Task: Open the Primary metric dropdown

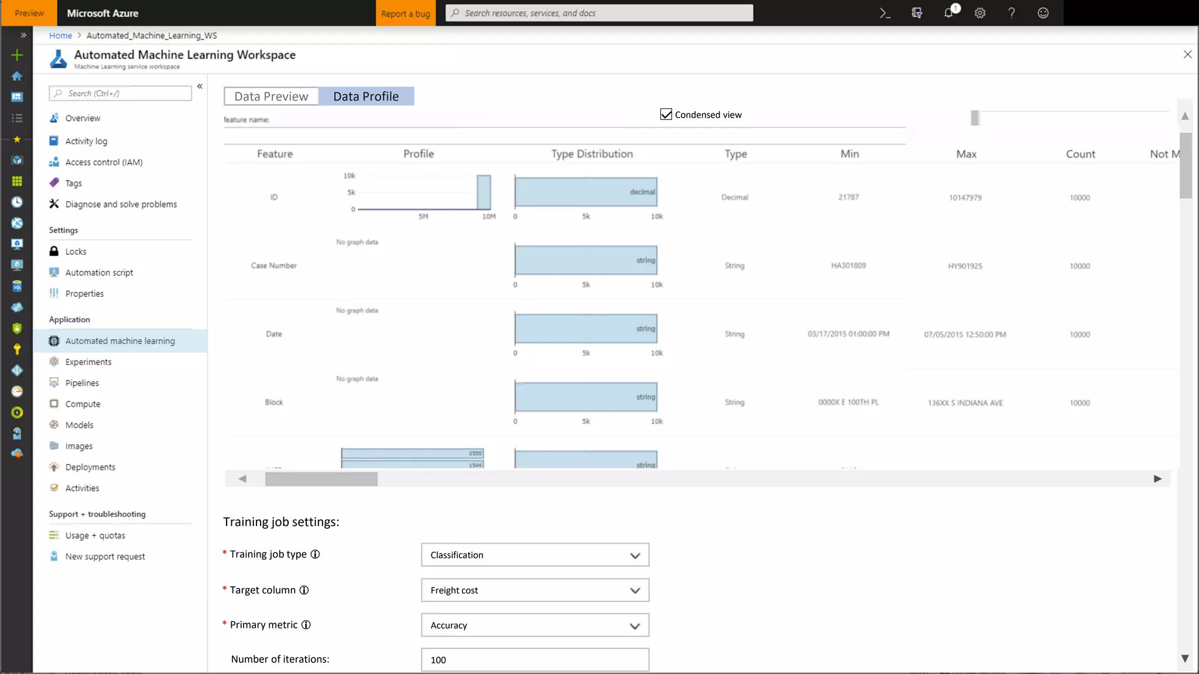Action: pos(535,625)
